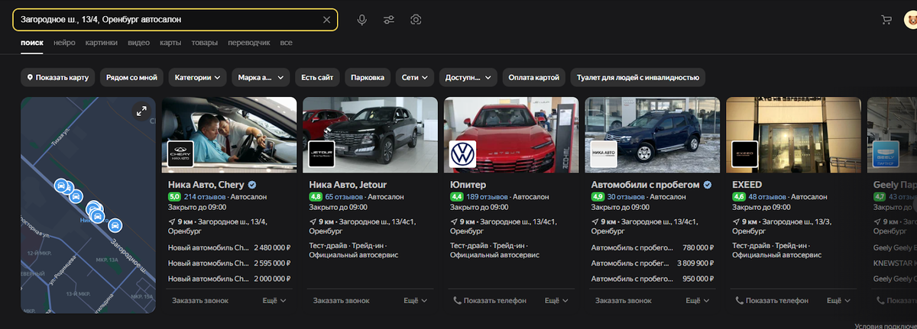The image size is (917, 329).
Task: Open the Ника Авто, Chery title link
Action: (206, 185)
